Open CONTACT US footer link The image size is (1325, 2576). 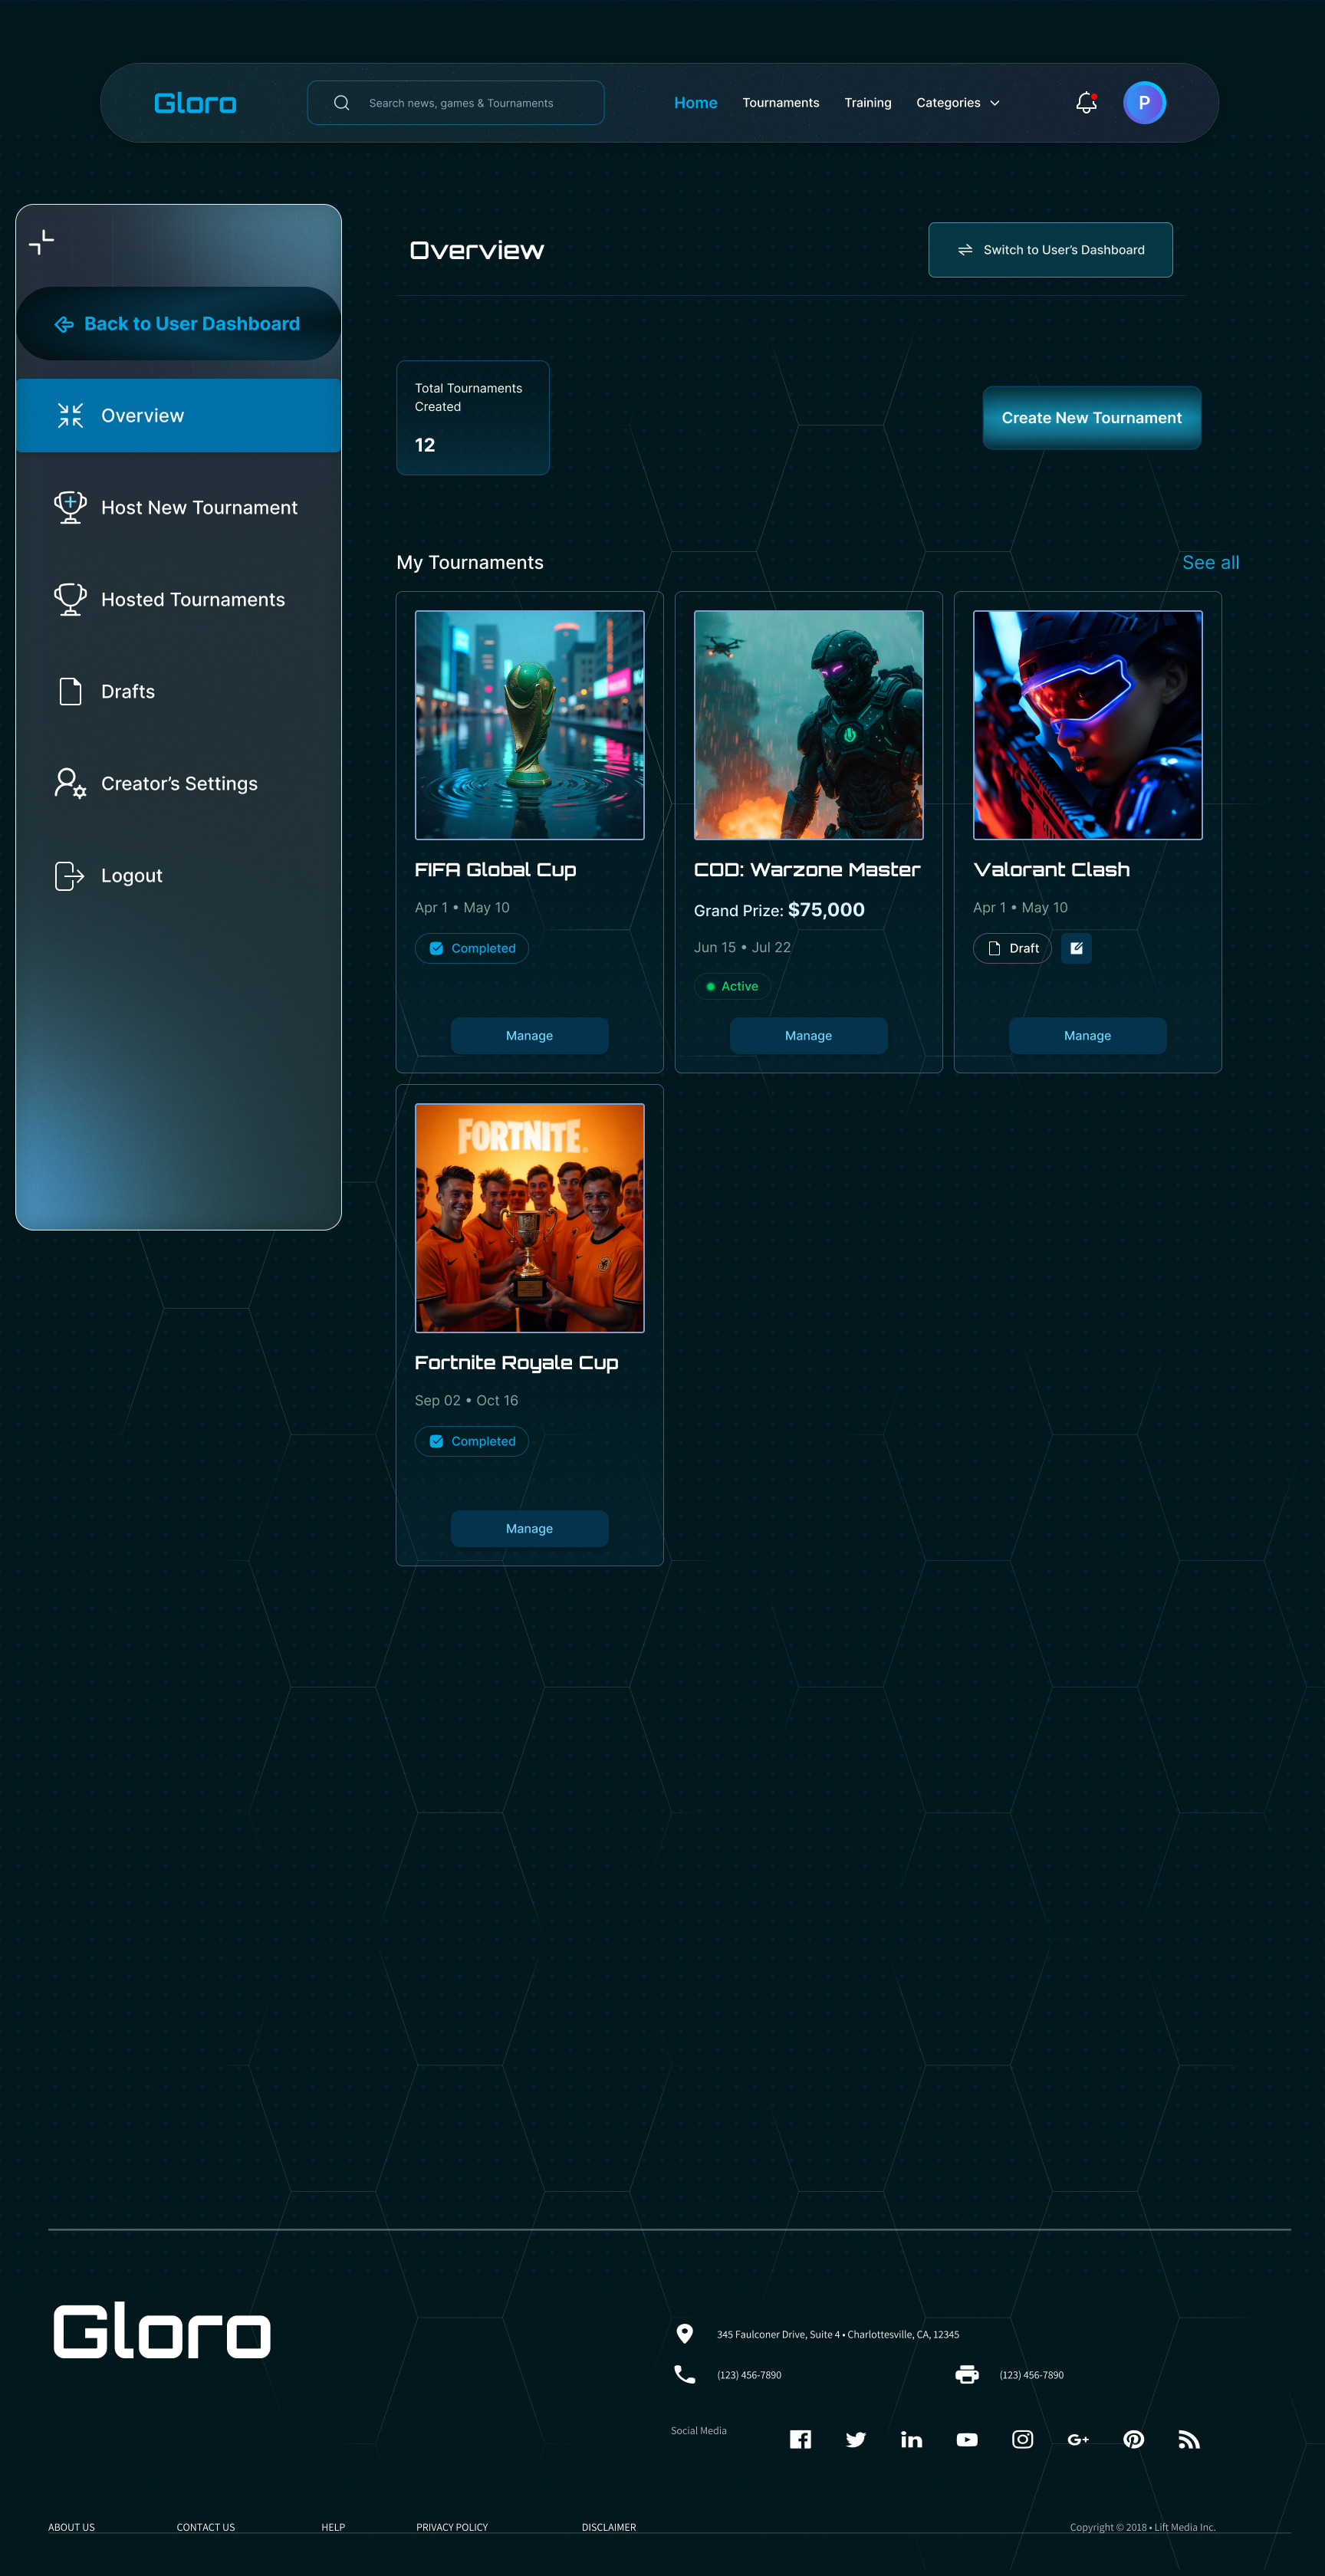point(206,2527)
